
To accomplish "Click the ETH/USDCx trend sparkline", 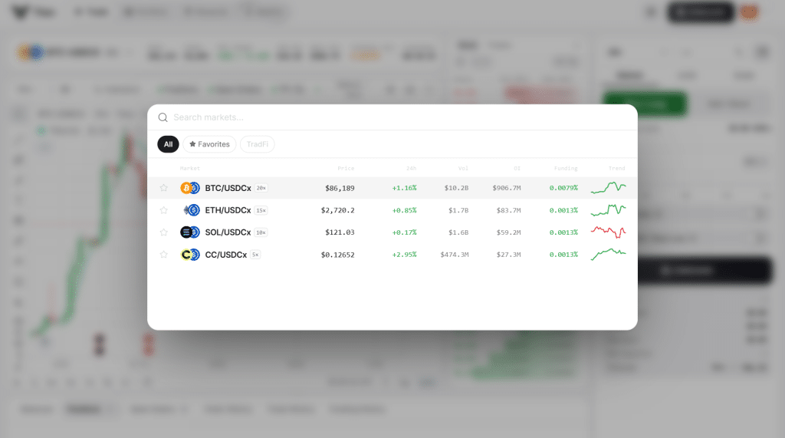I will click(x=608, y=210).
